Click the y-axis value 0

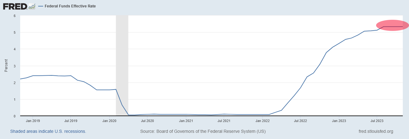coord(15,116)
